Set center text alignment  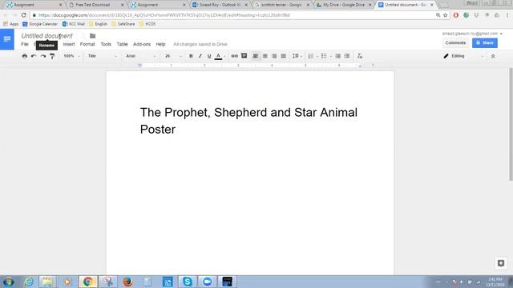coord(265,56)
